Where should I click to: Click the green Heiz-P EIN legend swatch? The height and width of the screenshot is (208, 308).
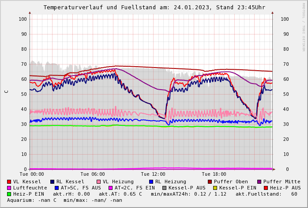pyautogui.click(x=9, y=194)
